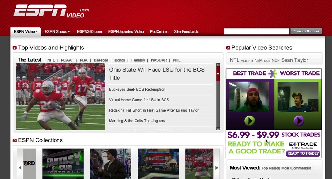The image size is (332, 179).
Task: Expand the ESPN Shows dropdown menu
Action: tap(57, 32)
